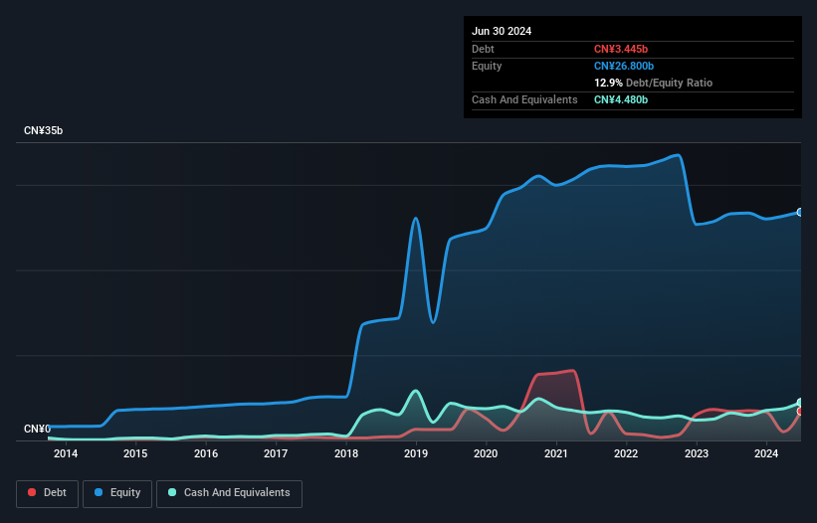The height and width of the screenshot is (523, 817).
Task: Click the 2021 x-axis label
Action: click(x=556, y=453)
